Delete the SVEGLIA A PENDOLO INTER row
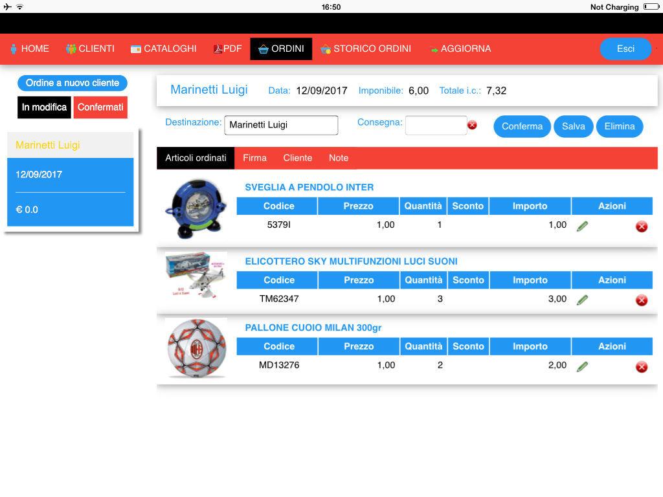 (642, 226)
